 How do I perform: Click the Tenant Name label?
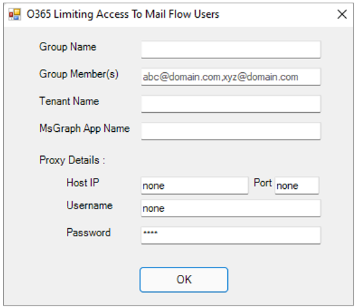pyautogui.click(x=69, y=101)
